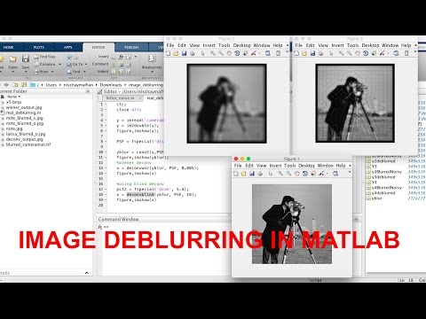The width and height of the screenshot is (426, 319).
Task: Open Desktop menu in Figure 3 window
Action: (370, 45)
